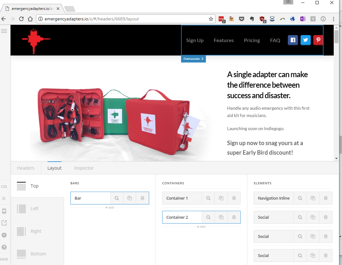Viewport: 342px width, 265px height.
Task: Click the Facebook social icon in header
Action: (293, 40)
